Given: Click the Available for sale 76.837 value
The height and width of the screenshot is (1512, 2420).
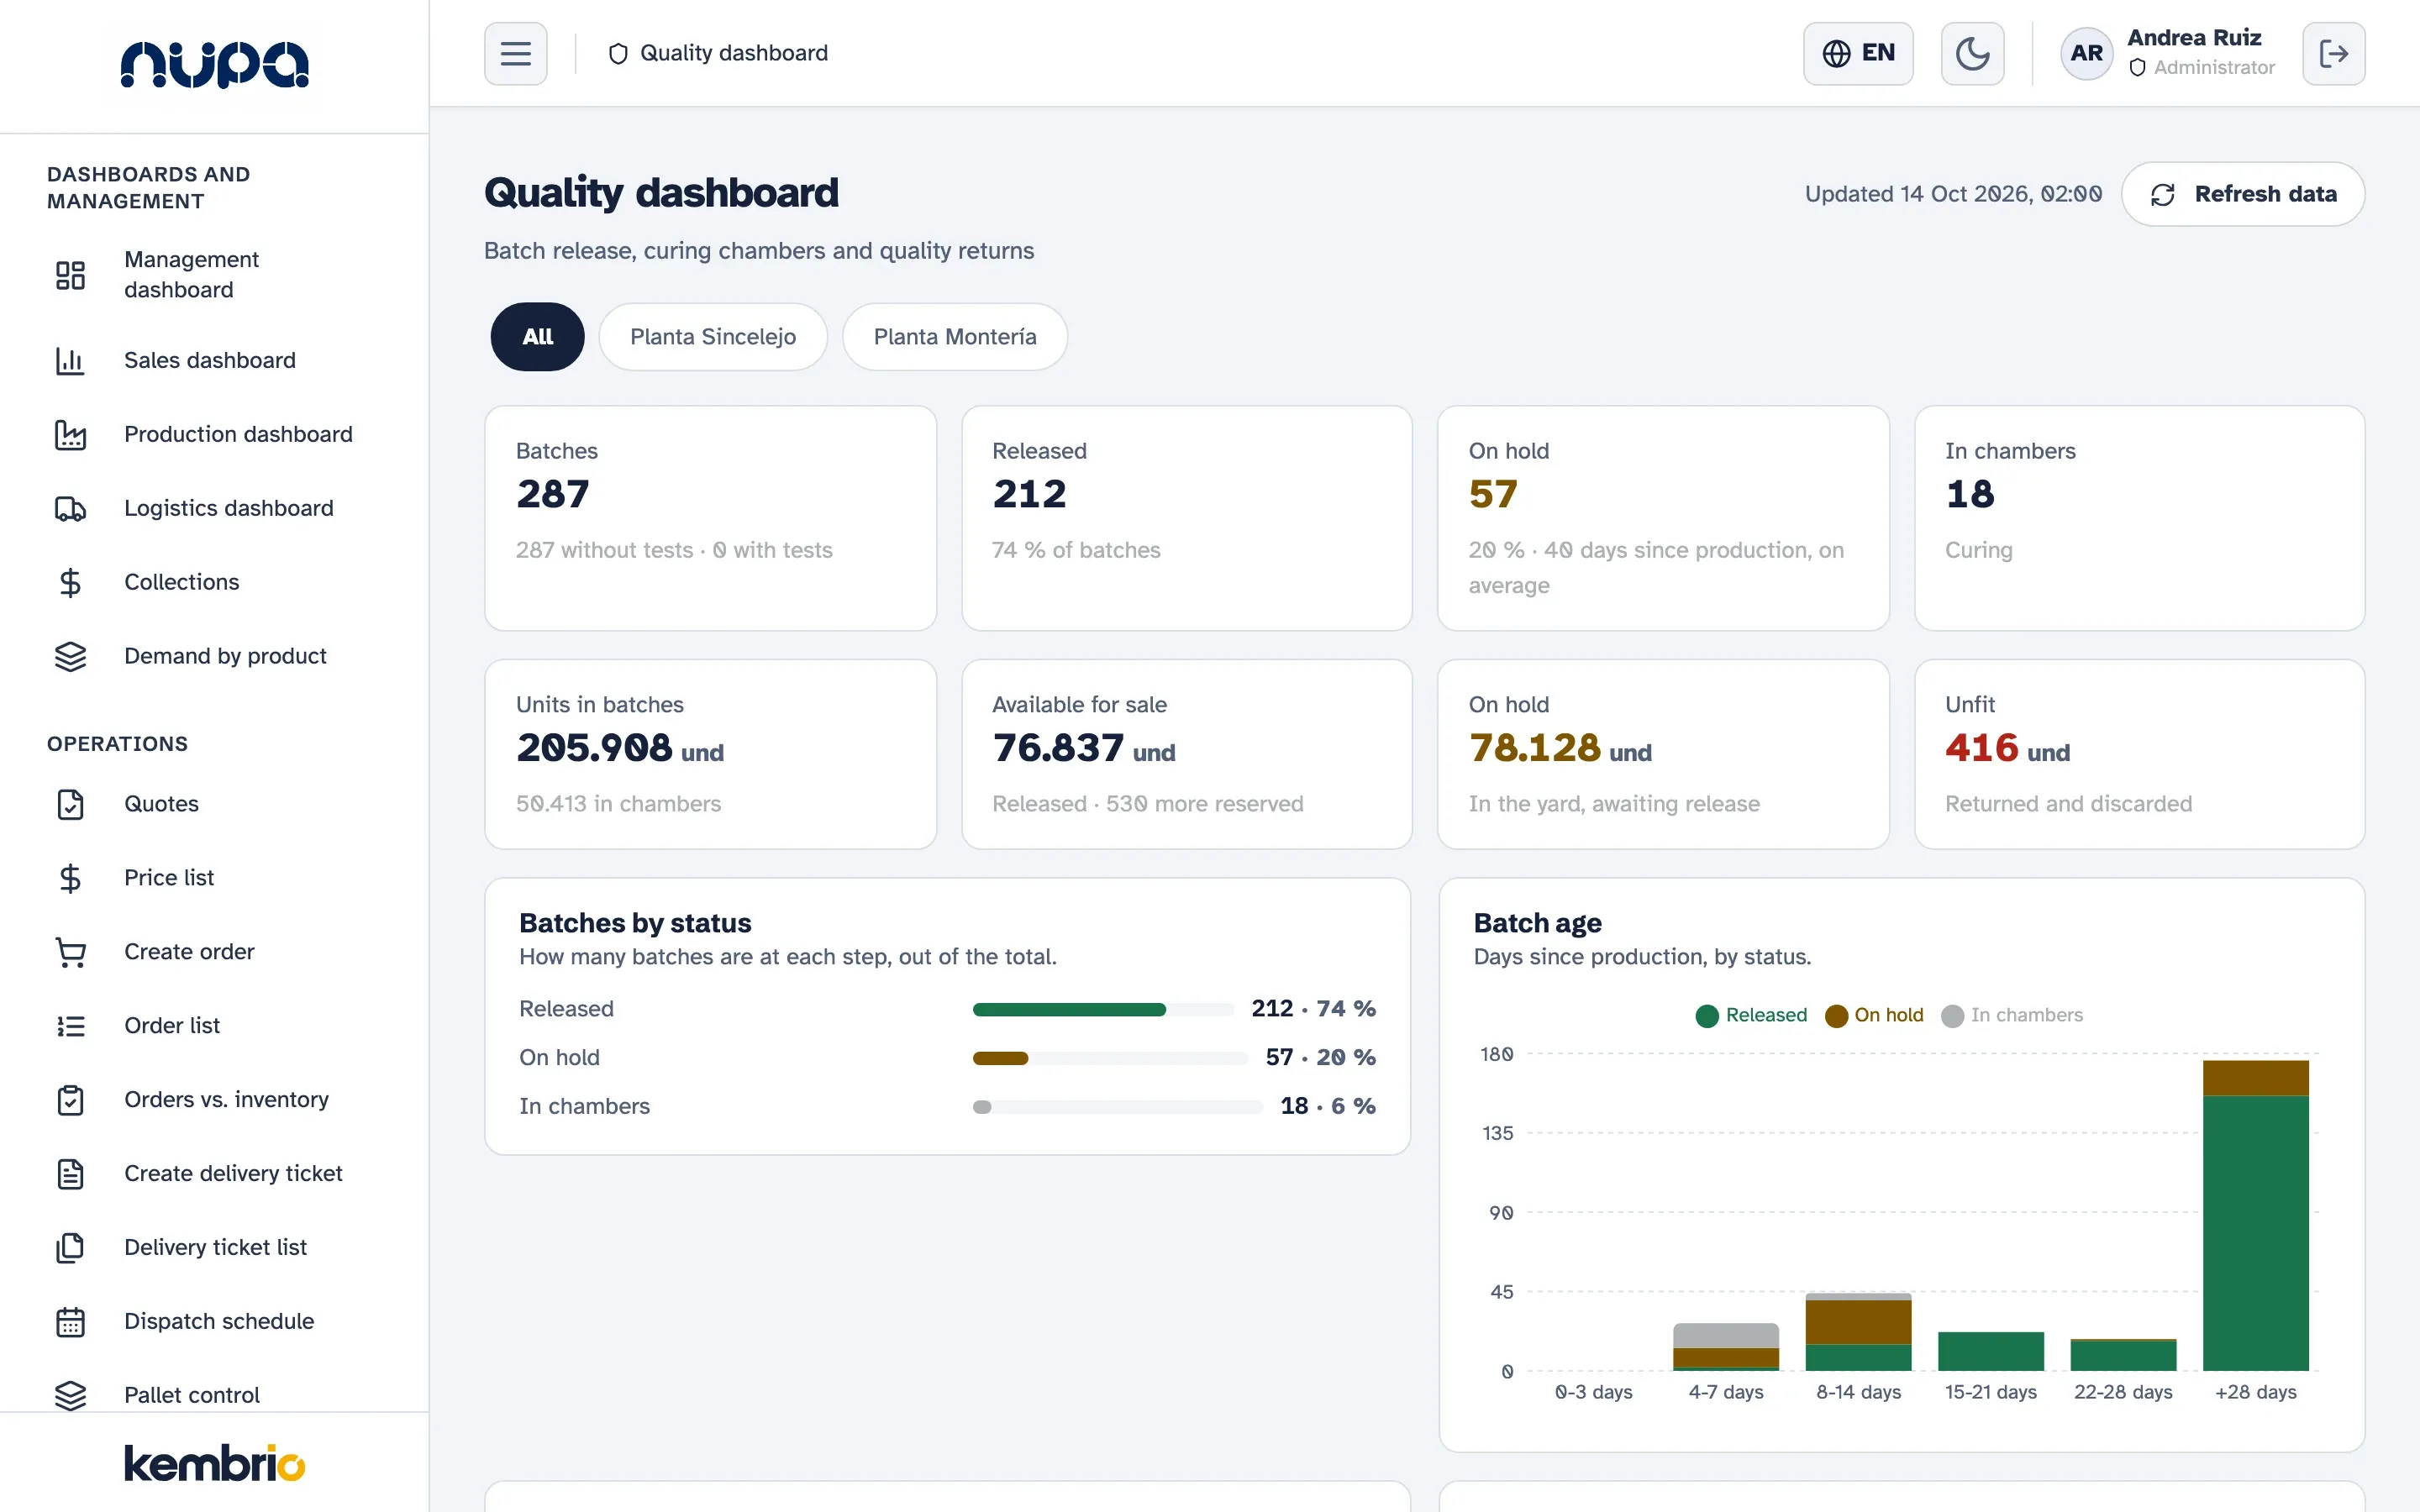Looking at the screenshot, I should click(x=1083, y=748).
